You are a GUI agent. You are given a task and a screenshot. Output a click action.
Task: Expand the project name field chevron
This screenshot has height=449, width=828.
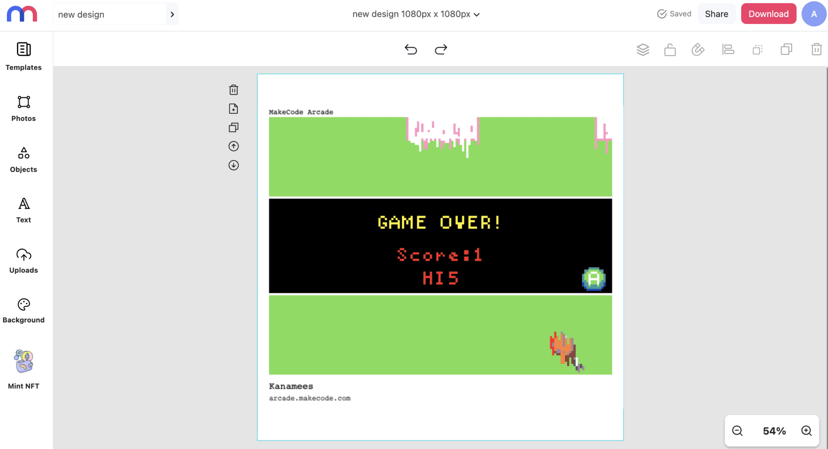click(x=172, y=14)
